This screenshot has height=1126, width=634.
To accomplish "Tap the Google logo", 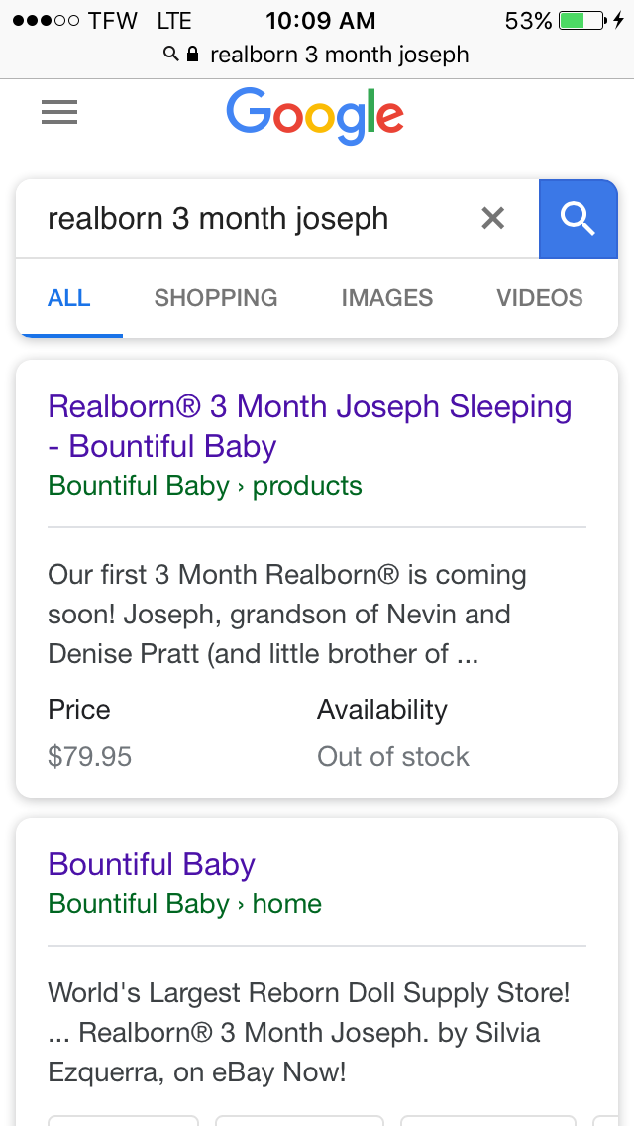I will [315, 116].
